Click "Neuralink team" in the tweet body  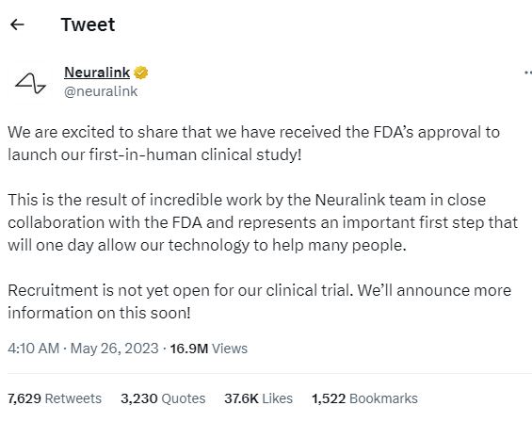370,200
